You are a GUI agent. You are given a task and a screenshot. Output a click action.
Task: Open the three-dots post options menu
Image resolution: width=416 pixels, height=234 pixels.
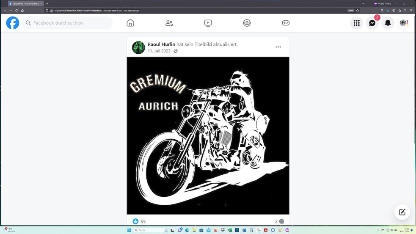coord(278,47)
